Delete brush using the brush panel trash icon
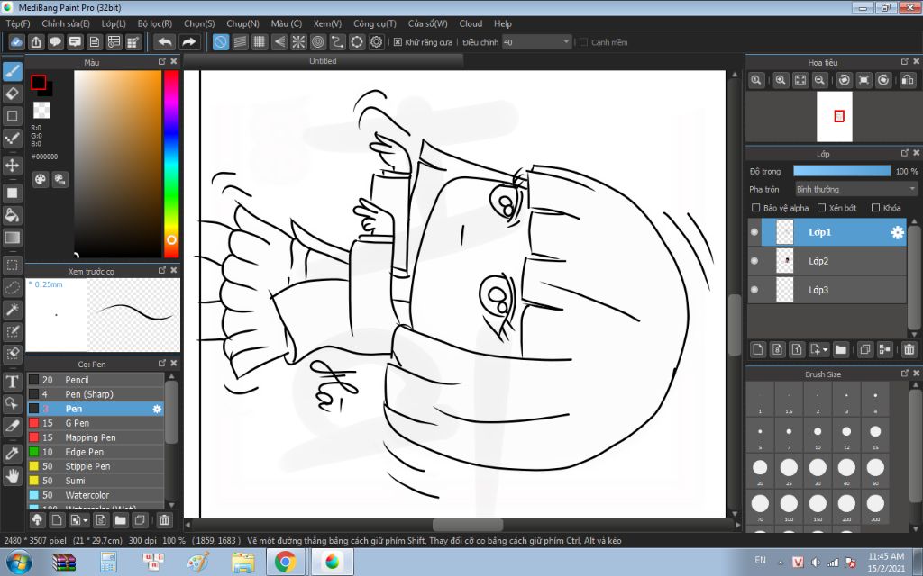Image resolution: width=923 pixels, height=576 pixels. point(164,520)
